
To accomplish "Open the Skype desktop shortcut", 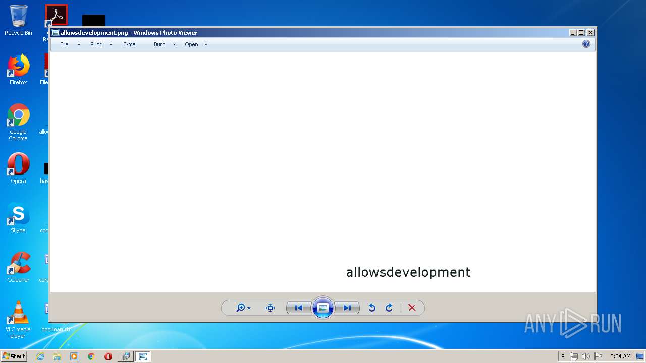I will coord(18,217).
